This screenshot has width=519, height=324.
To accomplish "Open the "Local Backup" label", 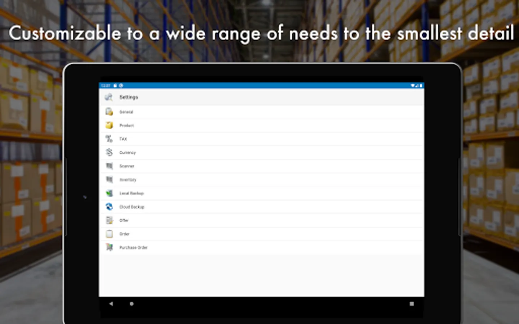I will [132, 193].
